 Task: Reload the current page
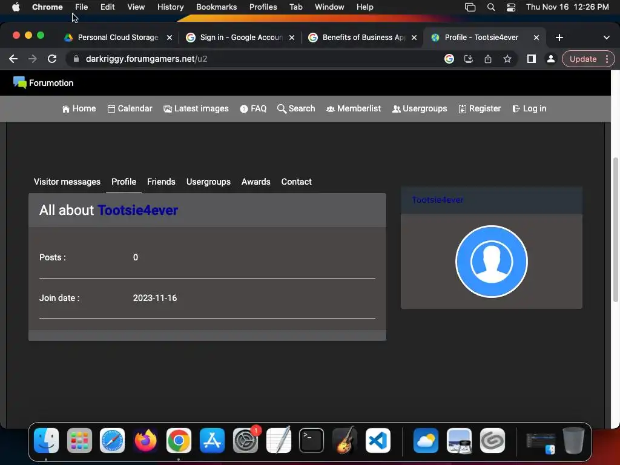[52, 59]
